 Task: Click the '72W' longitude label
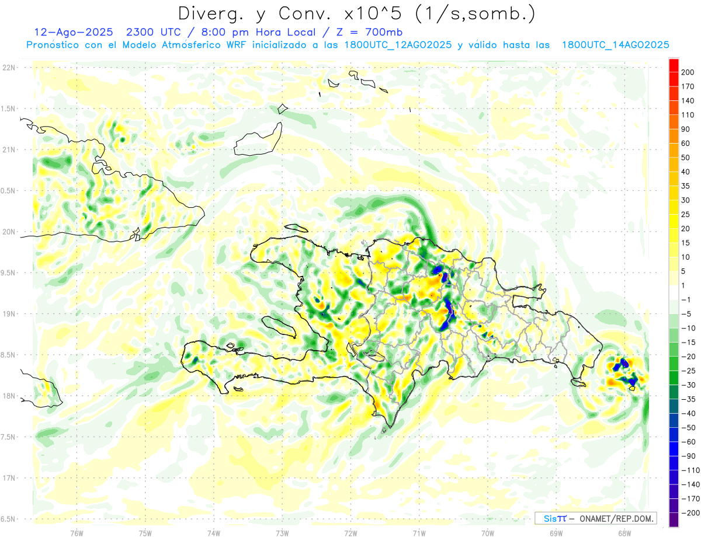coord(350,533)
